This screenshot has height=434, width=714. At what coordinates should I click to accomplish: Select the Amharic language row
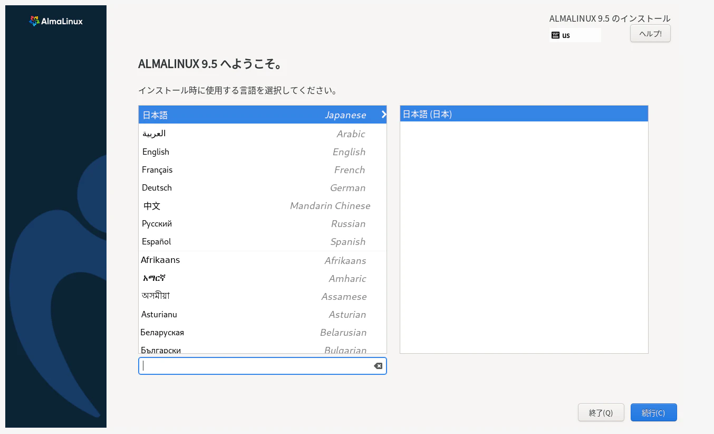[x=263, y=278]
